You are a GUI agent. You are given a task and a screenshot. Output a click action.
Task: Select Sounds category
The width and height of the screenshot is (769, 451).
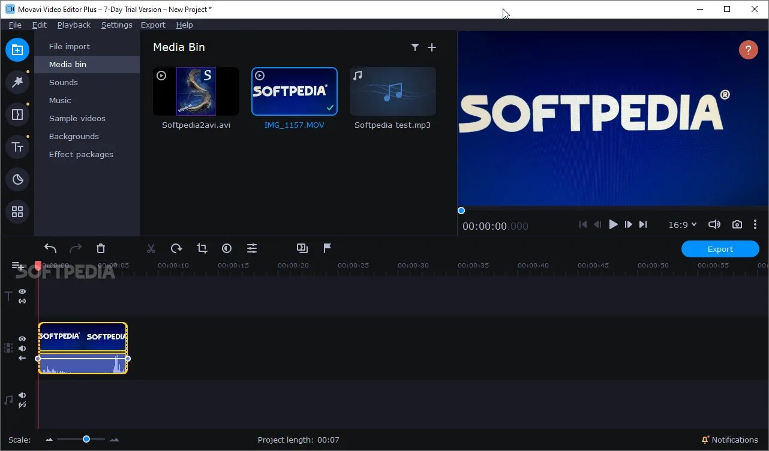[87, 82]
